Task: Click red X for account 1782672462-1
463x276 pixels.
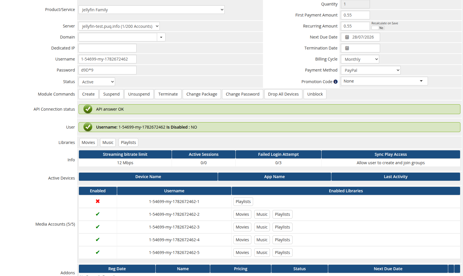Action: 98,201
